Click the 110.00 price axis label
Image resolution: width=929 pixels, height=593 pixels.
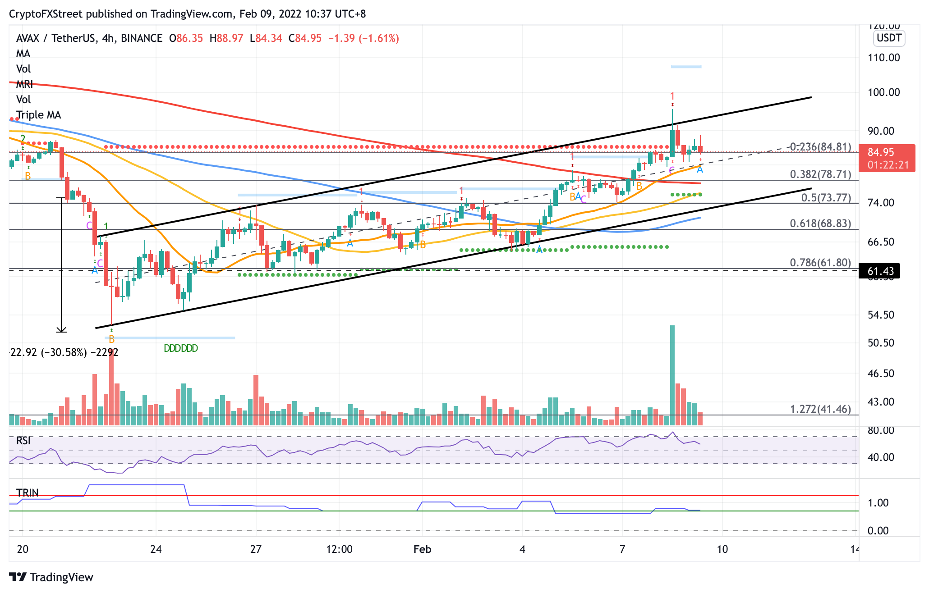pyautogui.click(x=883, y=58)
